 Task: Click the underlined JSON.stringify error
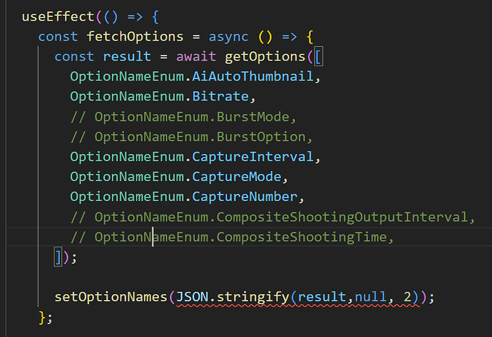(232, 297)
